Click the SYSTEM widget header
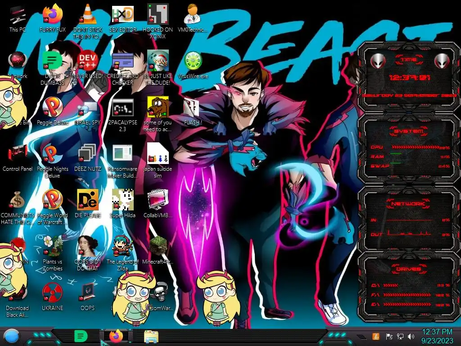 pyautogui.click(x=409, y=131)
